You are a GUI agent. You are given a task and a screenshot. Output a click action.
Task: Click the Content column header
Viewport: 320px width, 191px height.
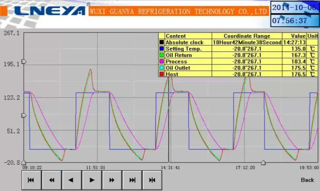176,36
